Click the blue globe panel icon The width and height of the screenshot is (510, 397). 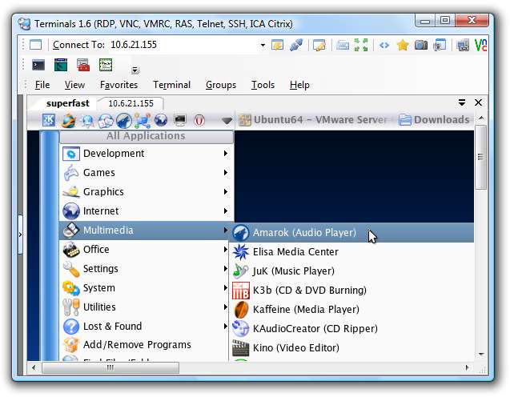161,120
